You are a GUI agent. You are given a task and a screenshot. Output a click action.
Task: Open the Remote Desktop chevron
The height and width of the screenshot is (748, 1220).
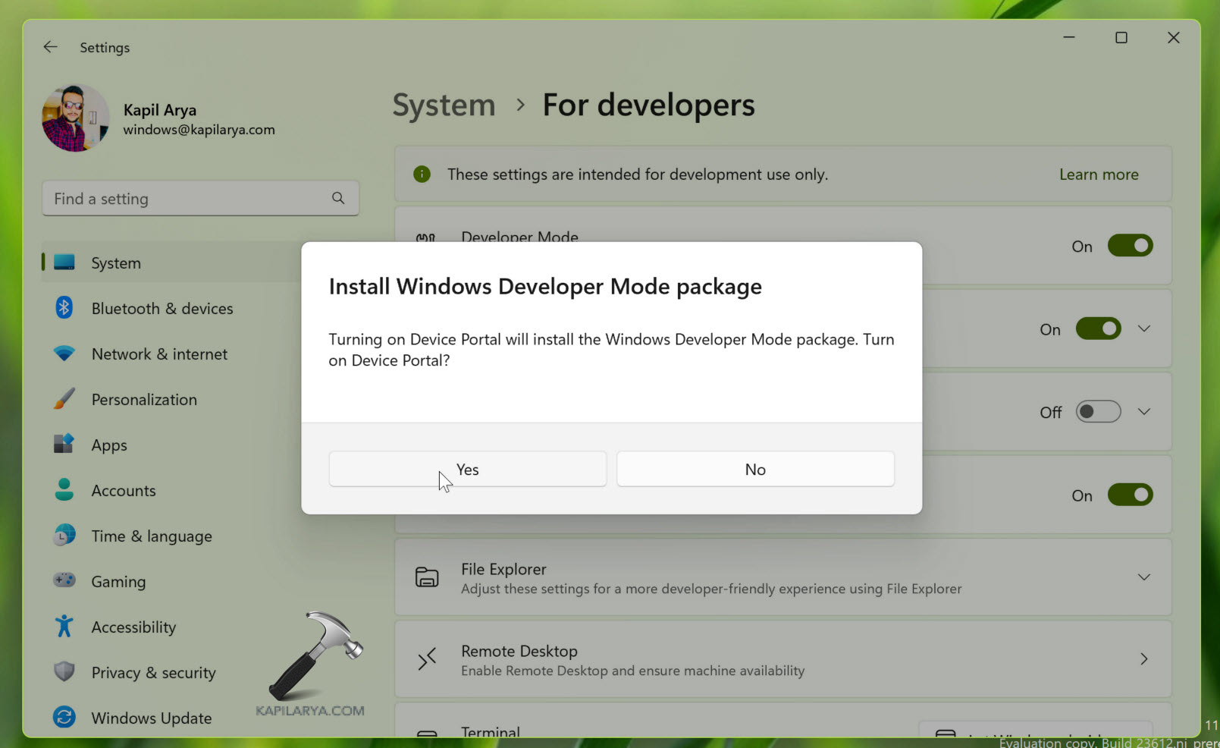click(1144, 659)
